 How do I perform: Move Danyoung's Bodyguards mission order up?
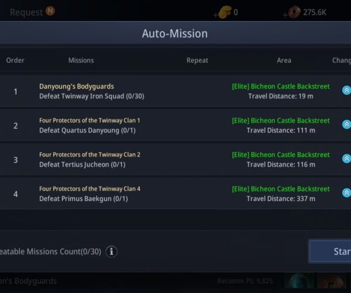click(x=346, y=90)
